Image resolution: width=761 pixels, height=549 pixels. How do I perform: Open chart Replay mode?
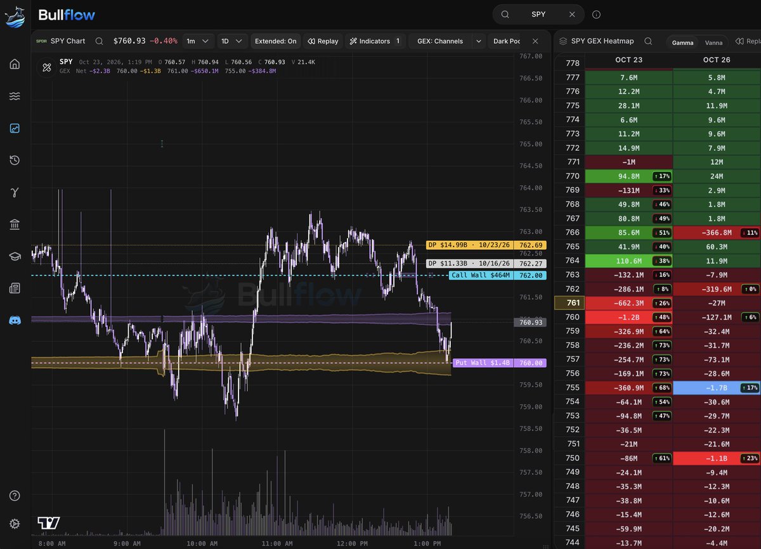tap(323, 41)
